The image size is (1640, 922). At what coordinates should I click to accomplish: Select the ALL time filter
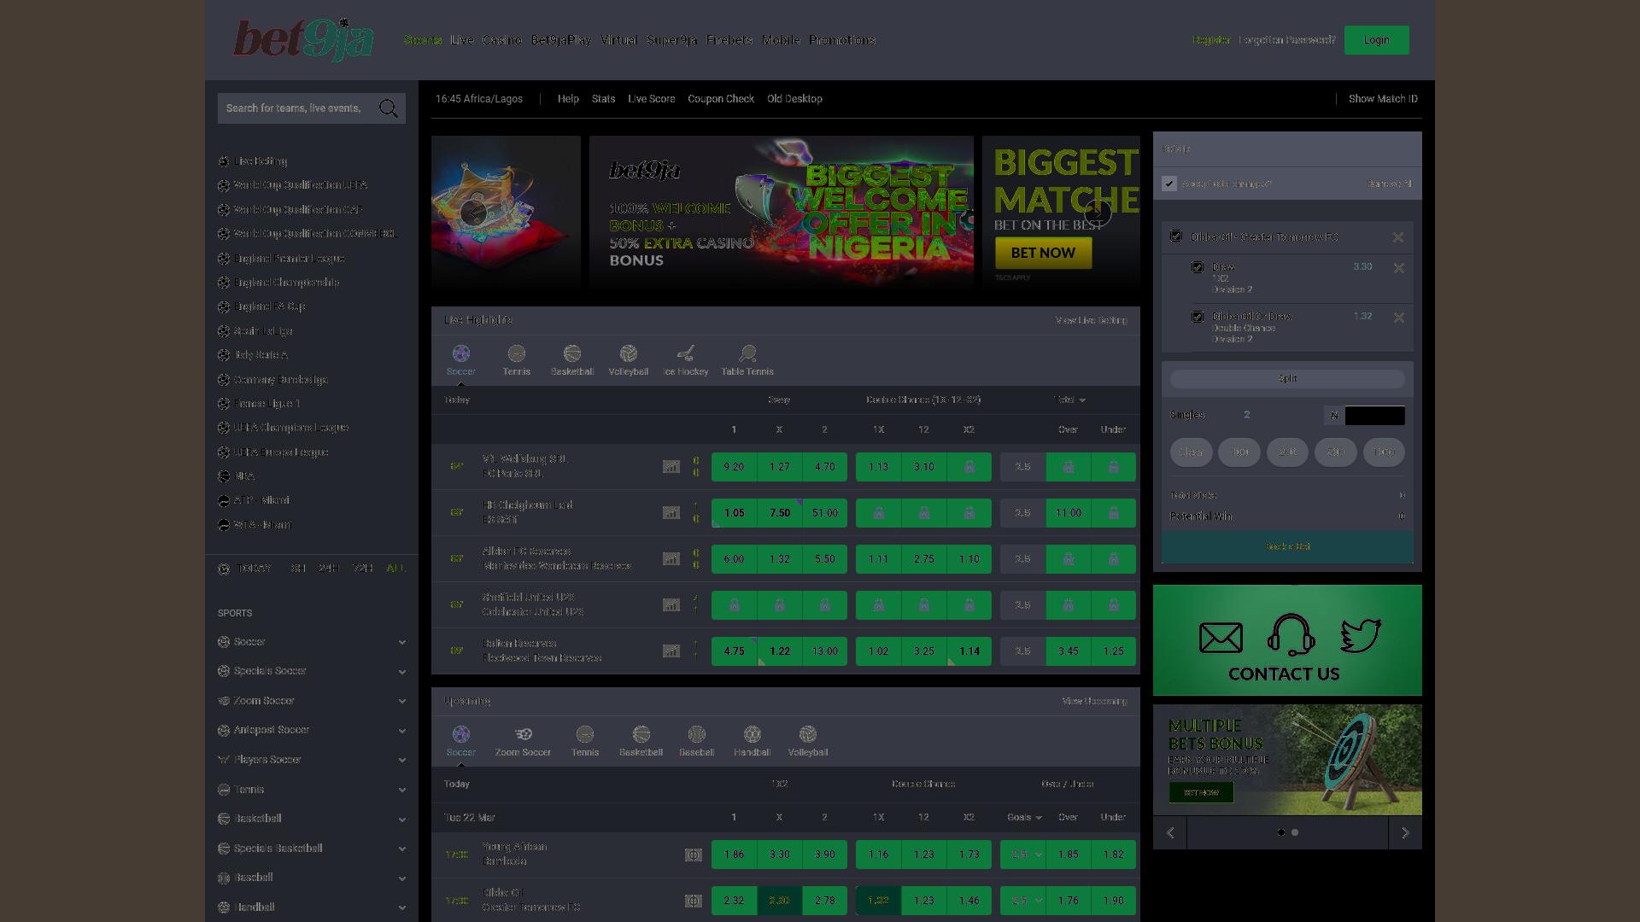point(395,569)
